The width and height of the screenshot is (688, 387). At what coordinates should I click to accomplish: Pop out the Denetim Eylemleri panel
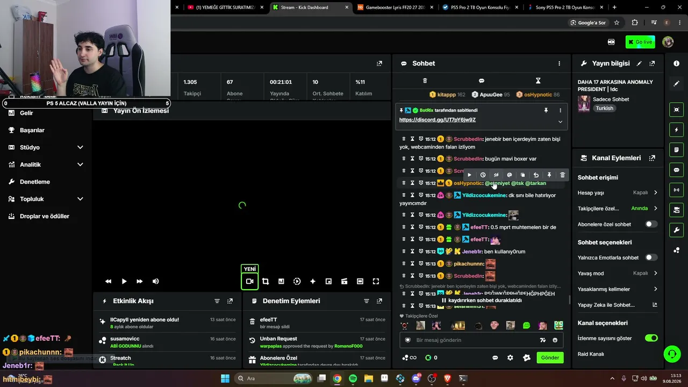pyautogui.click(x=379, y=301)
